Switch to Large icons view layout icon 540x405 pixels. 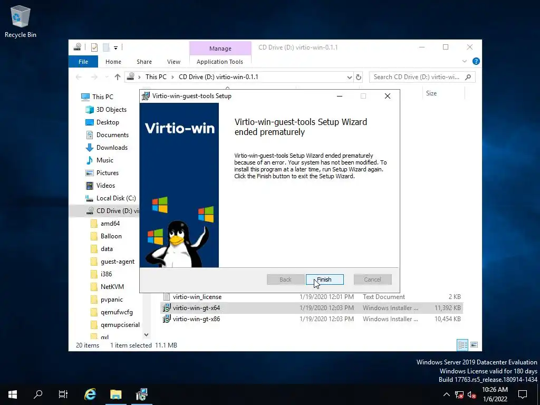(x=474, y=345)
